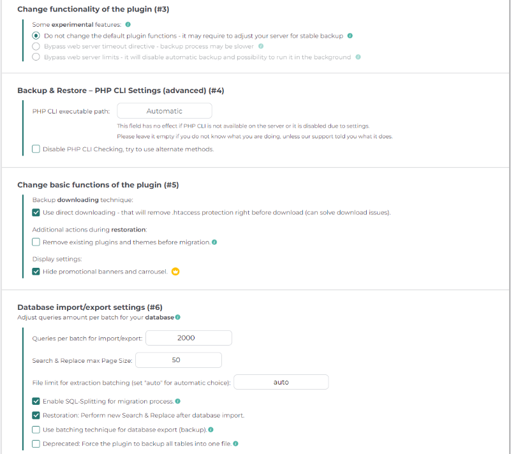Select bypass web server timeout directive radio
This screenshot has width=511, height=454.
point(36,47)
